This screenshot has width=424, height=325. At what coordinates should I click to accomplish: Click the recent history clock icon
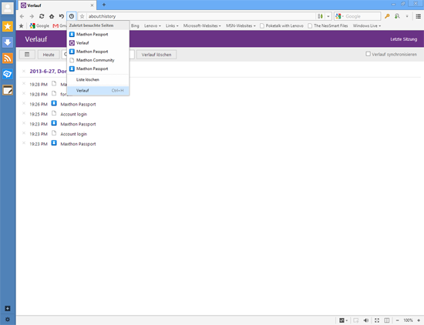72,16
